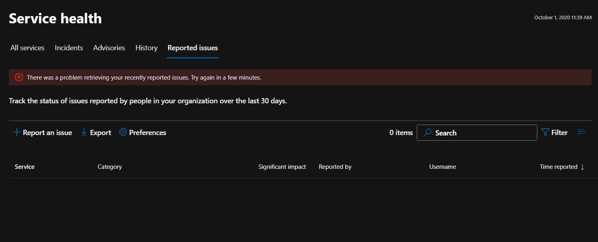Image resolution: width=598 pixels, height=242 pixels.
Task: Click the red error icon in banner
Action: point(19,77)
